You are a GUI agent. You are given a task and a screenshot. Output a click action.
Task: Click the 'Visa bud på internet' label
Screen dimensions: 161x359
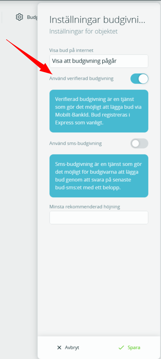(71, 50)
